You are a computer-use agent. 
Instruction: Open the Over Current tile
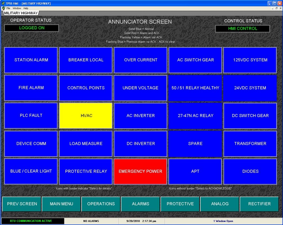140,60
